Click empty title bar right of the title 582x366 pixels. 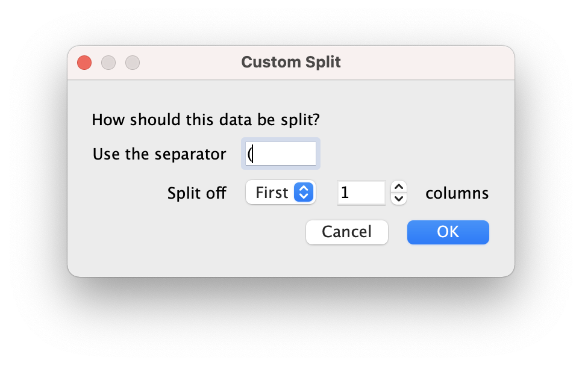click(422, 62)
